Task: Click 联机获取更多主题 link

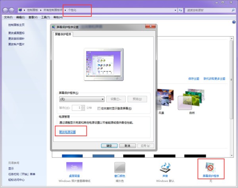Action: [x=214, y=79]
